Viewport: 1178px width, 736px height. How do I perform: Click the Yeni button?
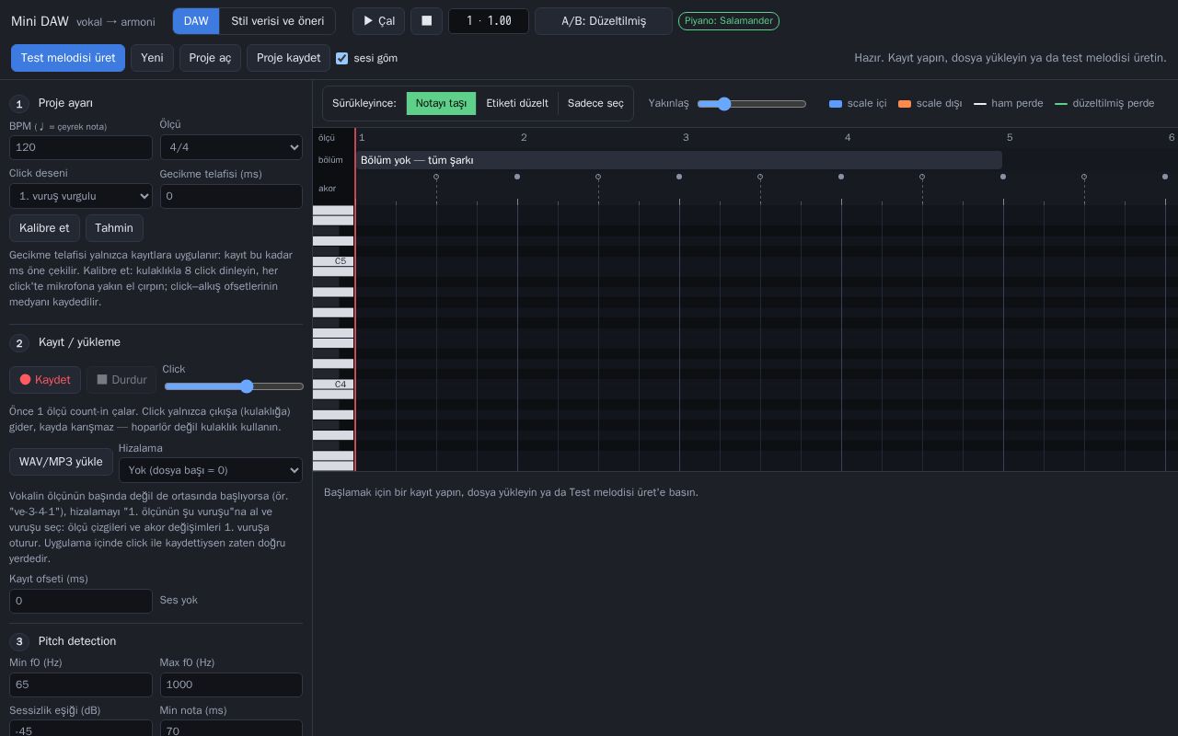pyautogui.click(x=152, y=58)
